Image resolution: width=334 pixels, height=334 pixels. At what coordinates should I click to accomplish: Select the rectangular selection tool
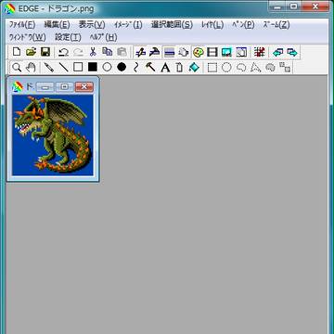(x=212, y=67)
